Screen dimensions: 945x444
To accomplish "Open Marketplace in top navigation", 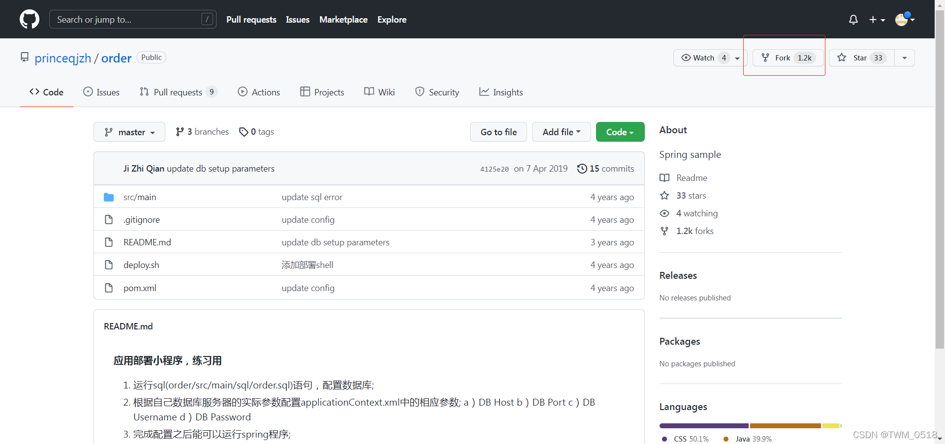I will [344, 20].
